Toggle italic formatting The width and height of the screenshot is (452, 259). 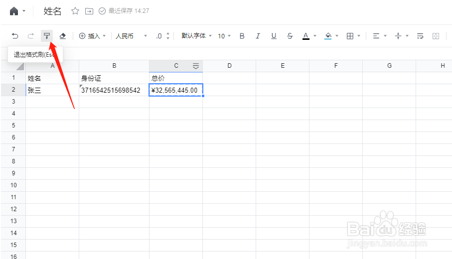[258, 36]
